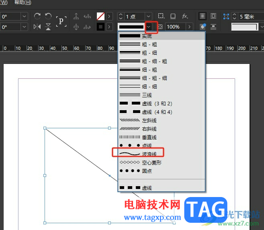Click the 5 毫米 corner size field
The height and width of the screenshot is (230, 264).
pyautogui.click(x=251, y=16)
